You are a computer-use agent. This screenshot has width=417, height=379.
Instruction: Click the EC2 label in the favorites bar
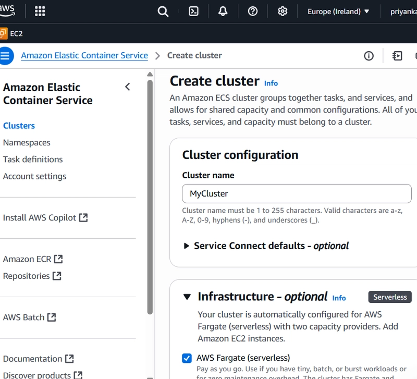(16, 33)
